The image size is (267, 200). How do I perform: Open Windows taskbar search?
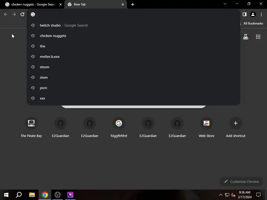tap(19, 195)
